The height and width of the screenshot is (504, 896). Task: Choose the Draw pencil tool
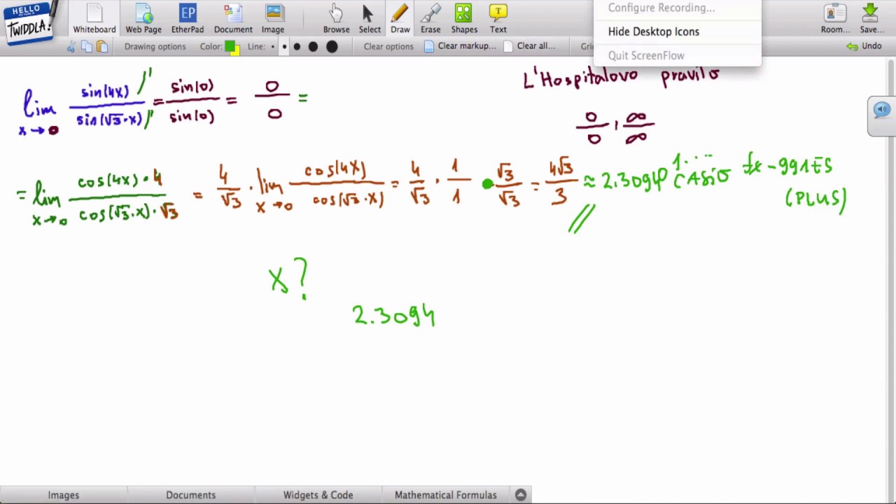point(400,19)
